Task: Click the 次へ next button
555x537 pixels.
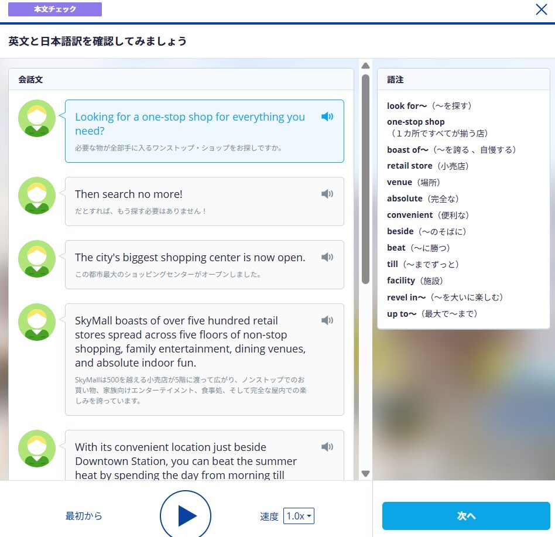Action: point(466,516)
